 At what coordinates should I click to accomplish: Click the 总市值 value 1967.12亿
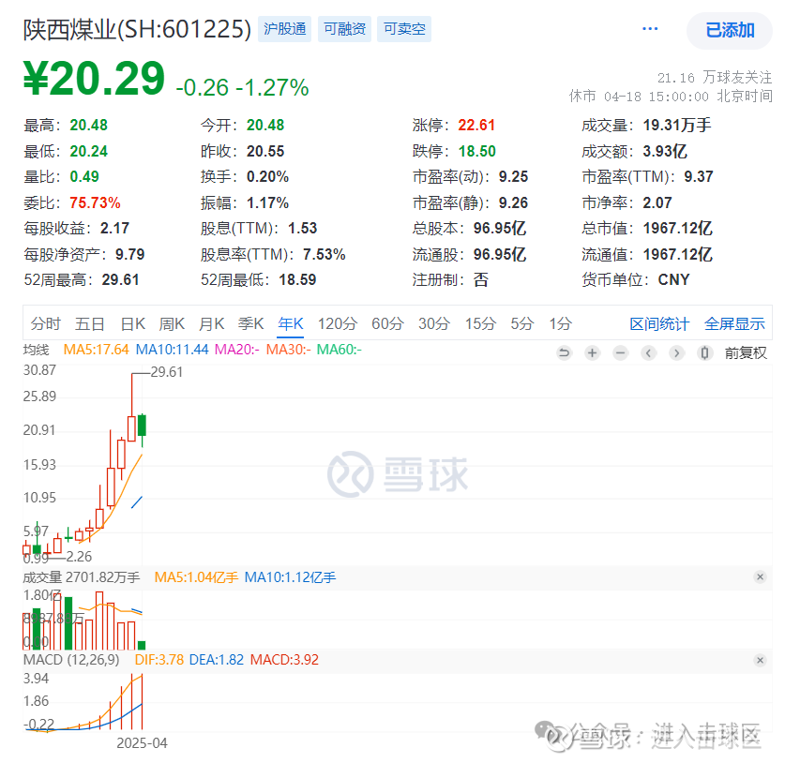point(677,229)
